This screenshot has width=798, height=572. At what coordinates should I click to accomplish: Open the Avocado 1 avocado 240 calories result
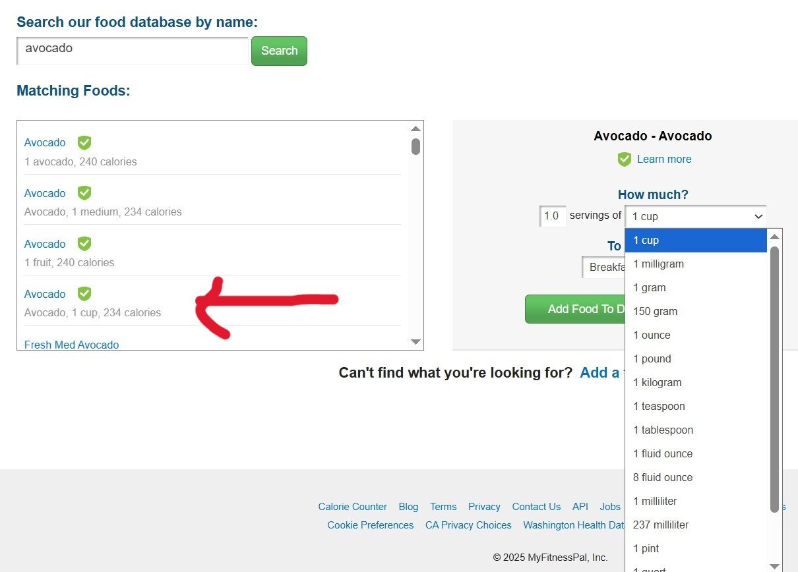pos(45,143)
